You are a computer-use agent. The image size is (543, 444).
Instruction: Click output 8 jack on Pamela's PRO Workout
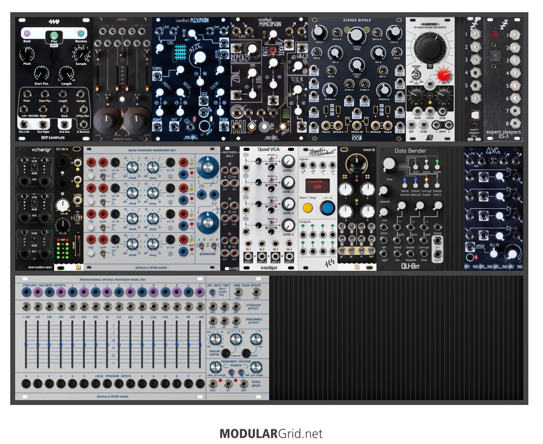(332, 251)
